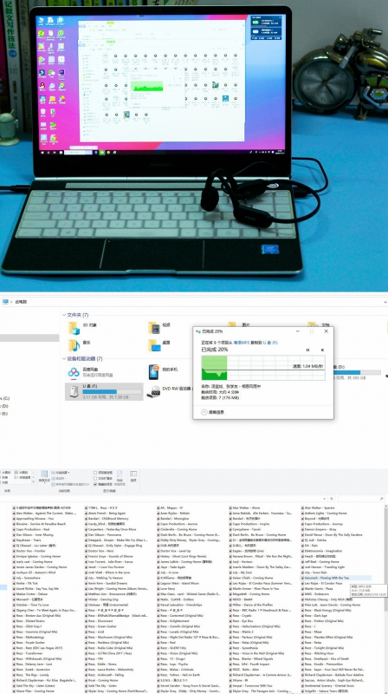The width and height of the screenshot is (388, 694).
Task: Select Rezz - Purple Gusher
Action: click(x=30, y=643)
